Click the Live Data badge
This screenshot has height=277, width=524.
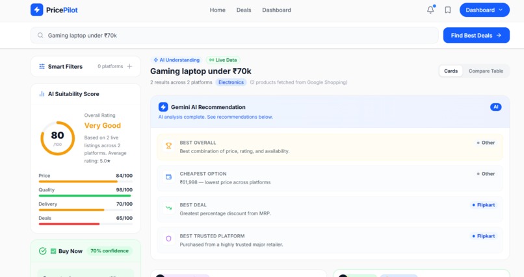tap(223, 60)
